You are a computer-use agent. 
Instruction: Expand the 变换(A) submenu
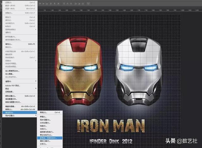coord(20,61)
